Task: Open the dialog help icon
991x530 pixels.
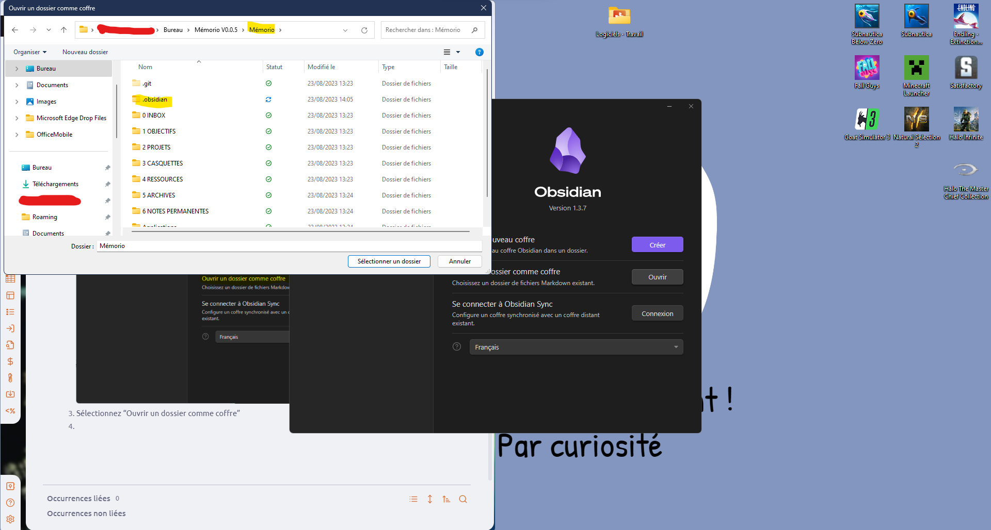Action: coord(479,52)
